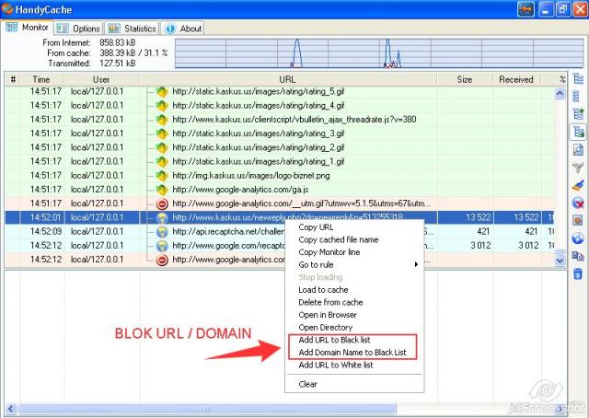Select Add URL to Black list
The width and height of the screenshot is (589, 418).
[x=334, y=340]
